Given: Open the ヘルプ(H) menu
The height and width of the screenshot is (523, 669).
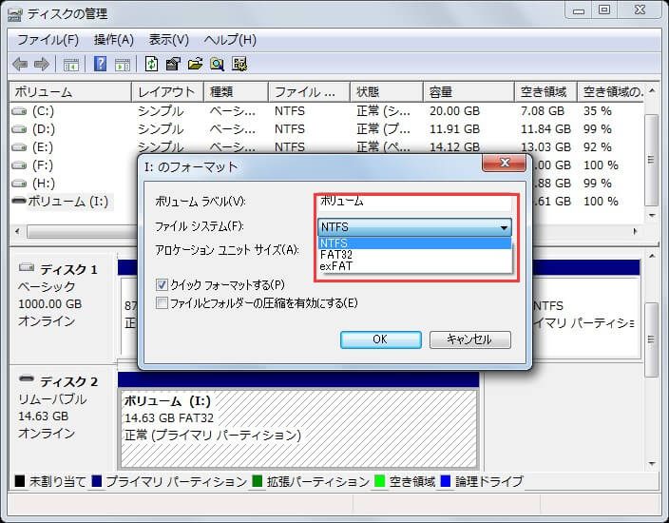Looking at the screenshot, I should pos(230,40).
